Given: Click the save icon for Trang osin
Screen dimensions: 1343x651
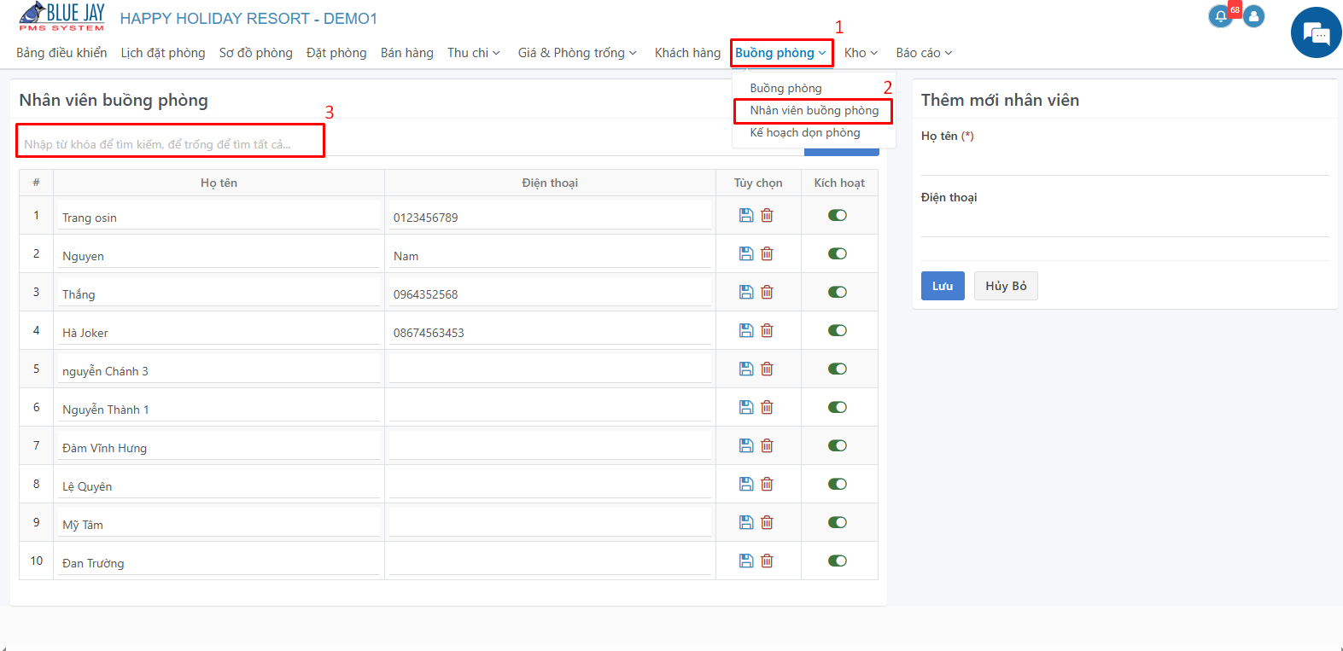Looking at the screenshot, I should coord(746,215).
